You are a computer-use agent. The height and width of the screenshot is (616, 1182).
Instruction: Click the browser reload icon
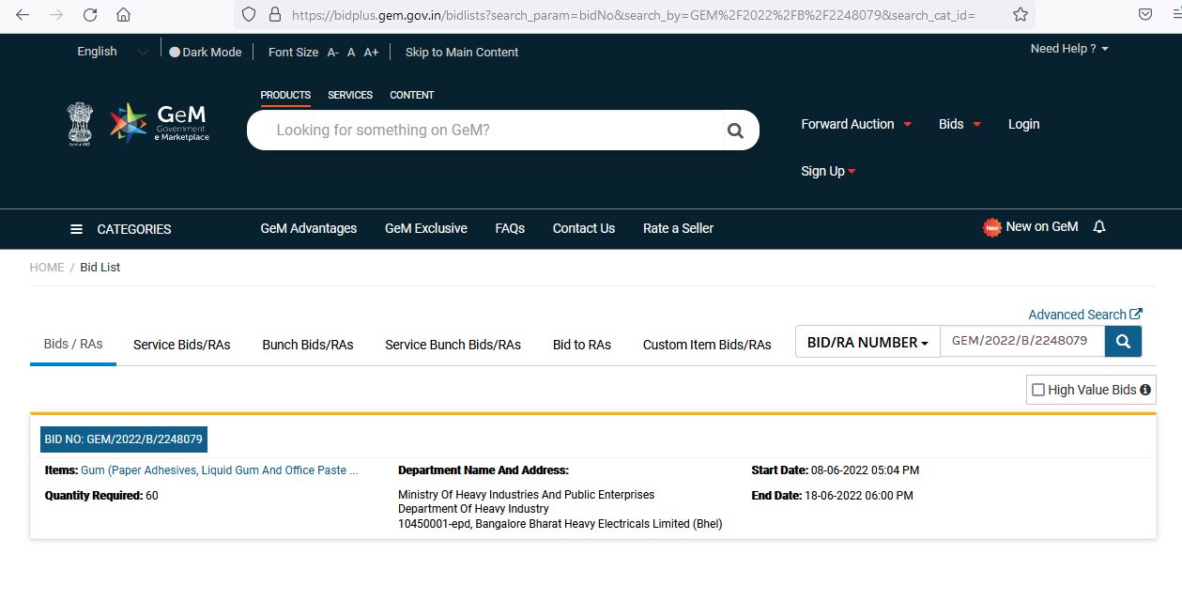click(90, 15)
